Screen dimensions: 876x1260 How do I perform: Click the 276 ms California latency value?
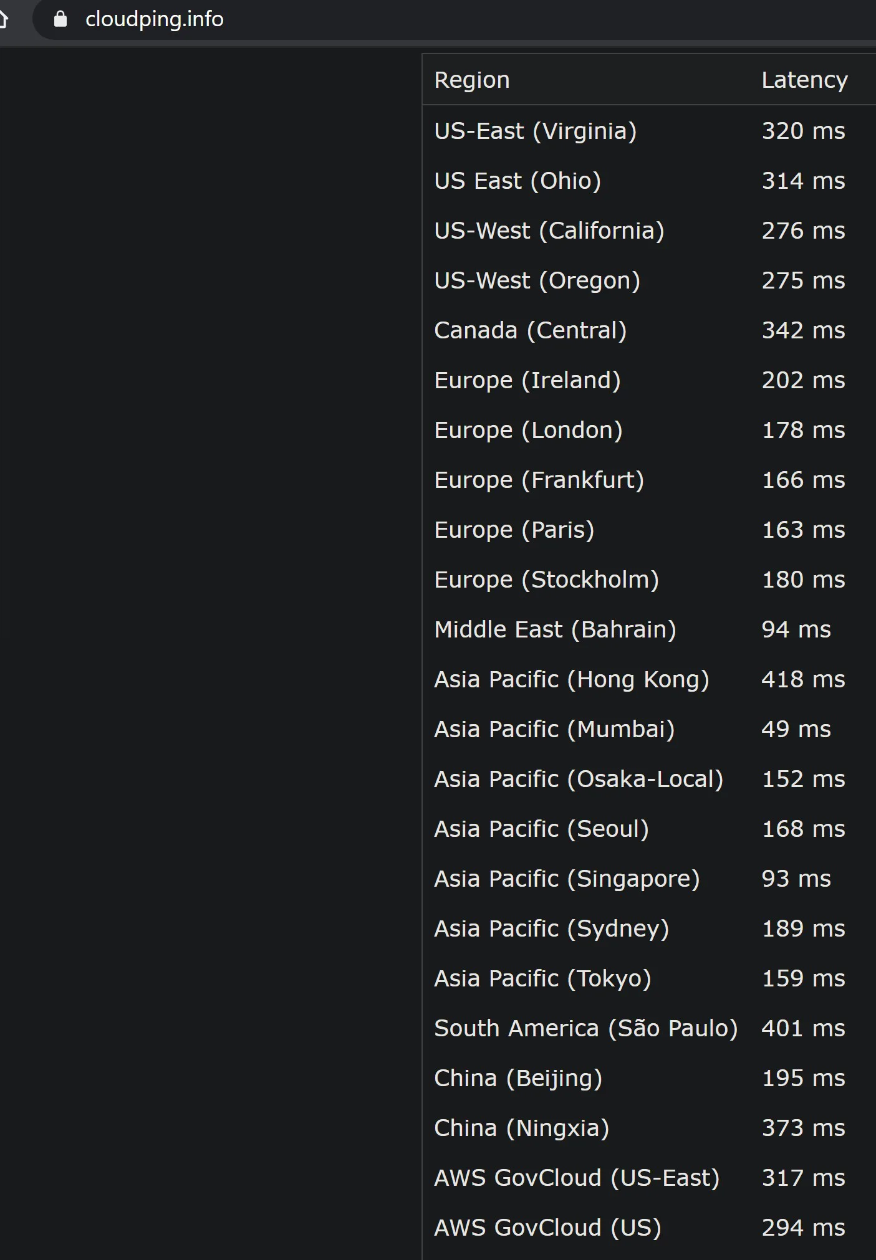coord(803,231)
